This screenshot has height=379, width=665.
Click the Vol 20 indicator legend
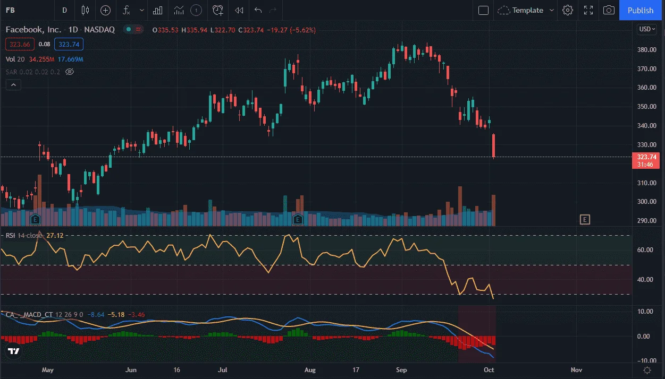(x=15, y=59)
